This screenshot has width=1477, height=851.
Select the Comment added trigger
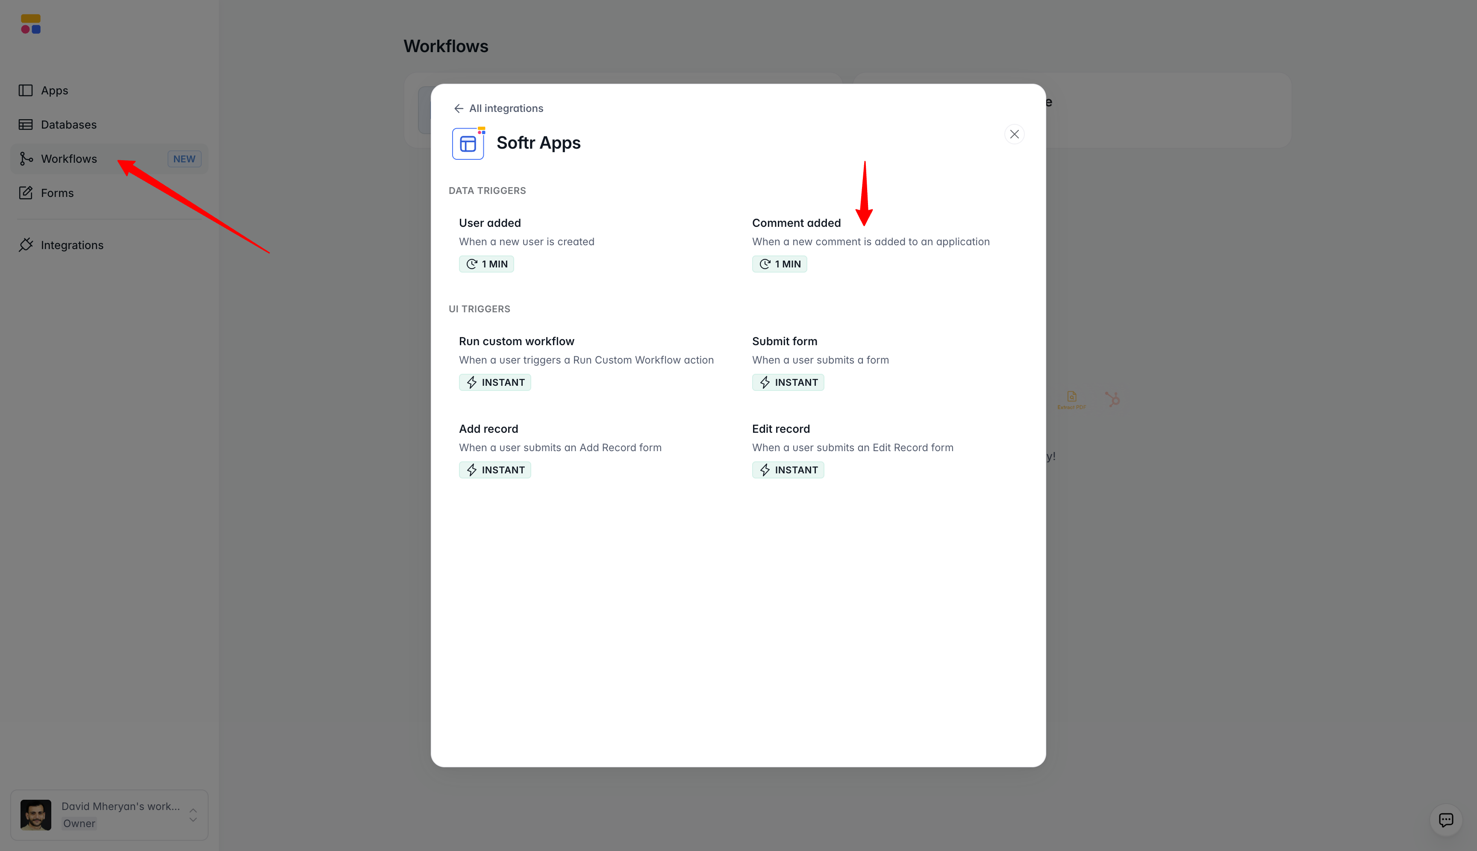tap(796, 223)
